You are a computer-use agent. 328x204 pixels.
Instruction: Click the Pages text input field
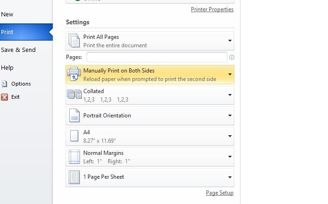pos(156,57)
